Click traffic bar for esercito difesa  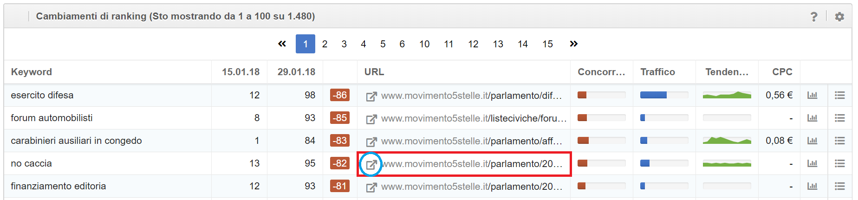point(664,95)
